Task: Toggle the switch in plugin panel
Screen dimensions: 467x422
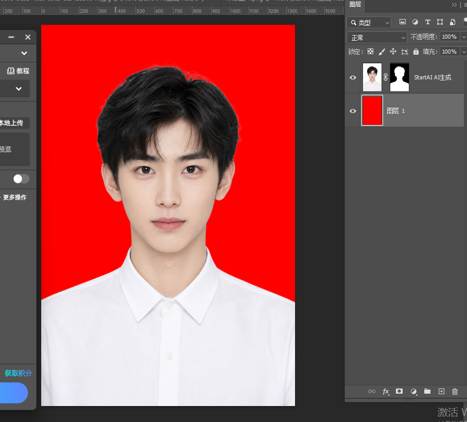Action: coord(21,179)
